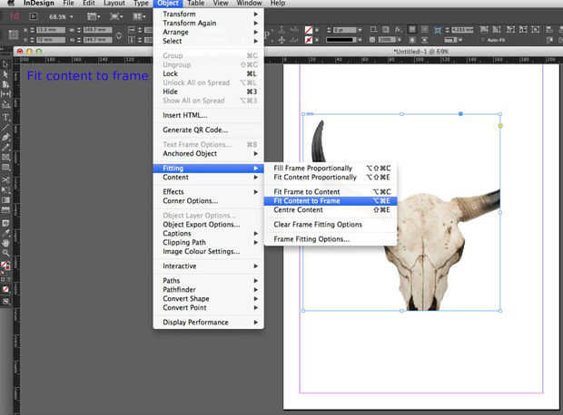Viewport: 563px width, 415px height.
Task: Choose Generate QR Code
Action: [208, 130]
